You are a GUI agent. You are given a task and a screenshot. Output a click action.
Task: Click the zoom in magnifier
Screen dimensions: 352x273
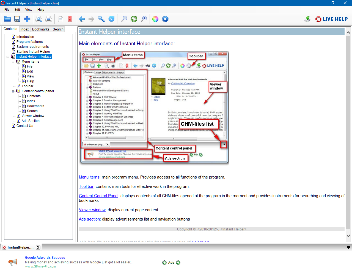(144, 19)
